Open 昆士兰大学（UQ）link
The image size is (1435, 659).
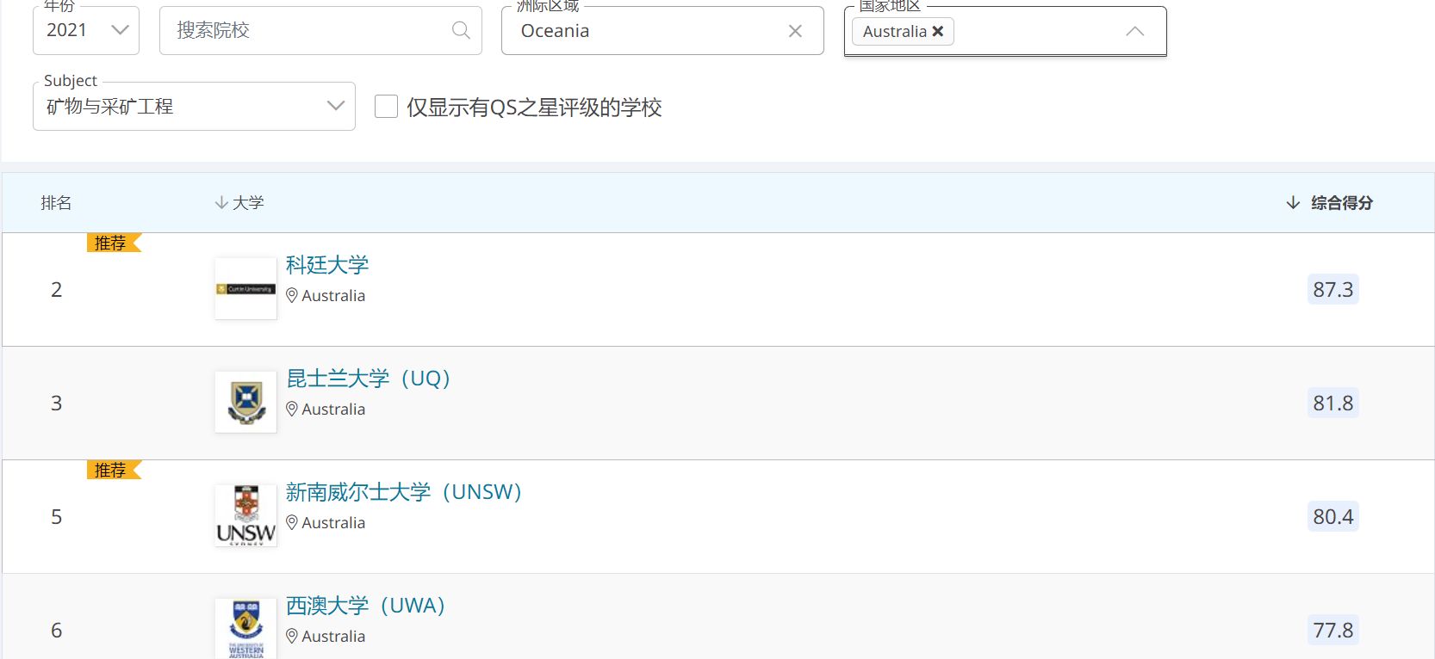(x=370, y=378)
